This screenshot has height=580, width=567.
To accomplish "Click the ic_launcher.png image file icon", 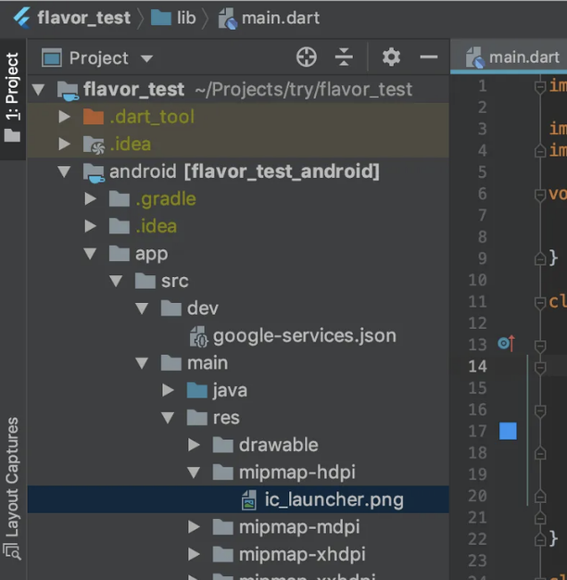I will click(x=249, y=500).
